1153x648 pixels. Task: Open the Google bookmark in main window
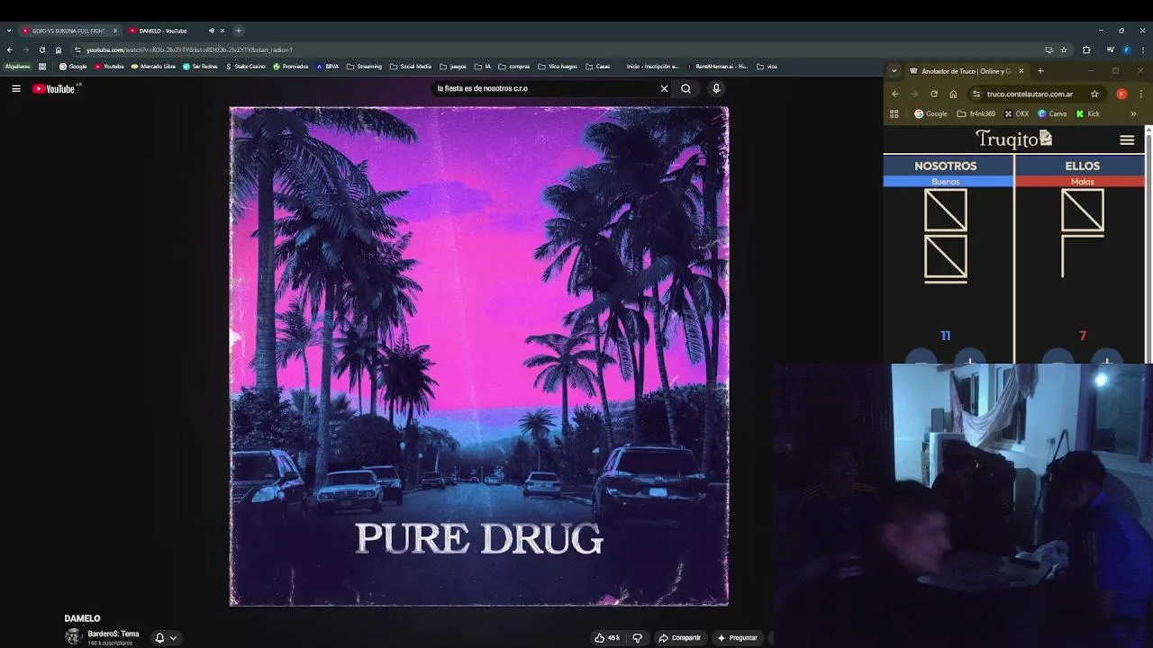73,66
